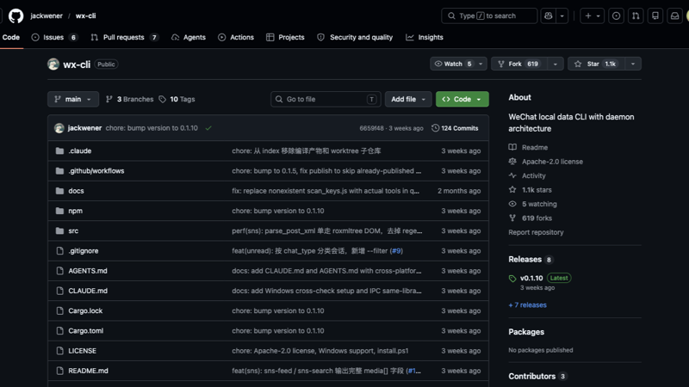Open the Readme link in About
Image resolution: width=689 pixels, height=387 pixels.
coord(535,147)
